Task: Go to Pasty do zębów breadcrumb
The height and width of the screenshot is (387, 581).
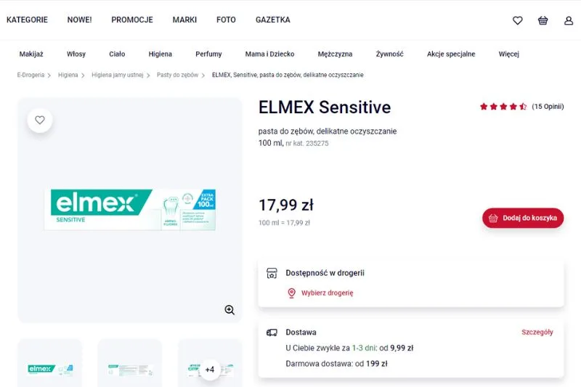Action: click(177, 75)
